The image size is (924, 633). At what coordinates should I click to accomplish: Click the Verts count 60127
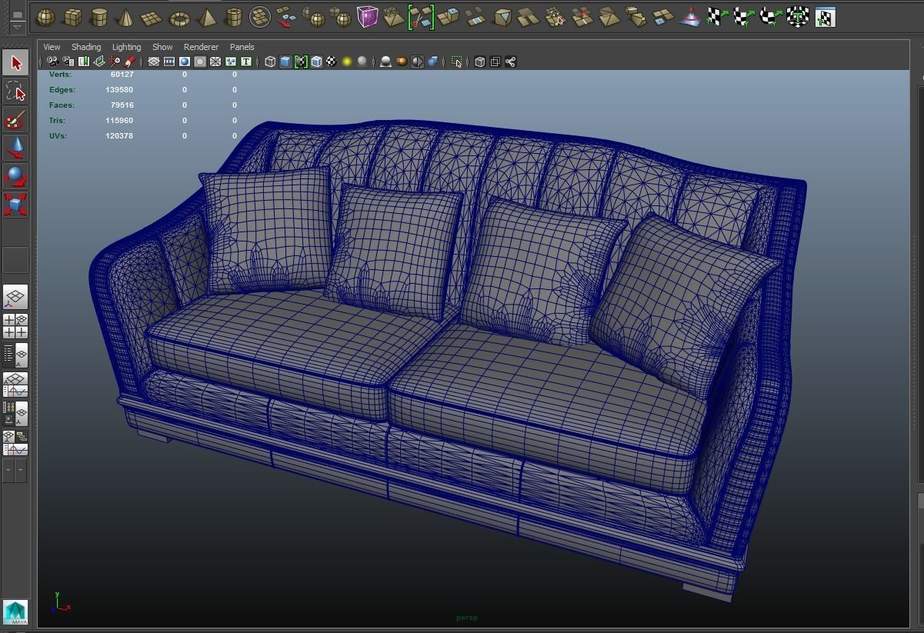click(x=122, y=75)
